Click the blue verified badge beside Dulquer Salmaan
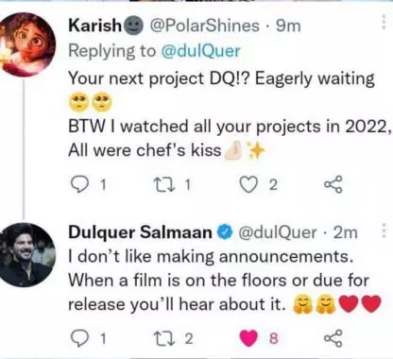The image size is (393, 359). [x=225, y=232]
